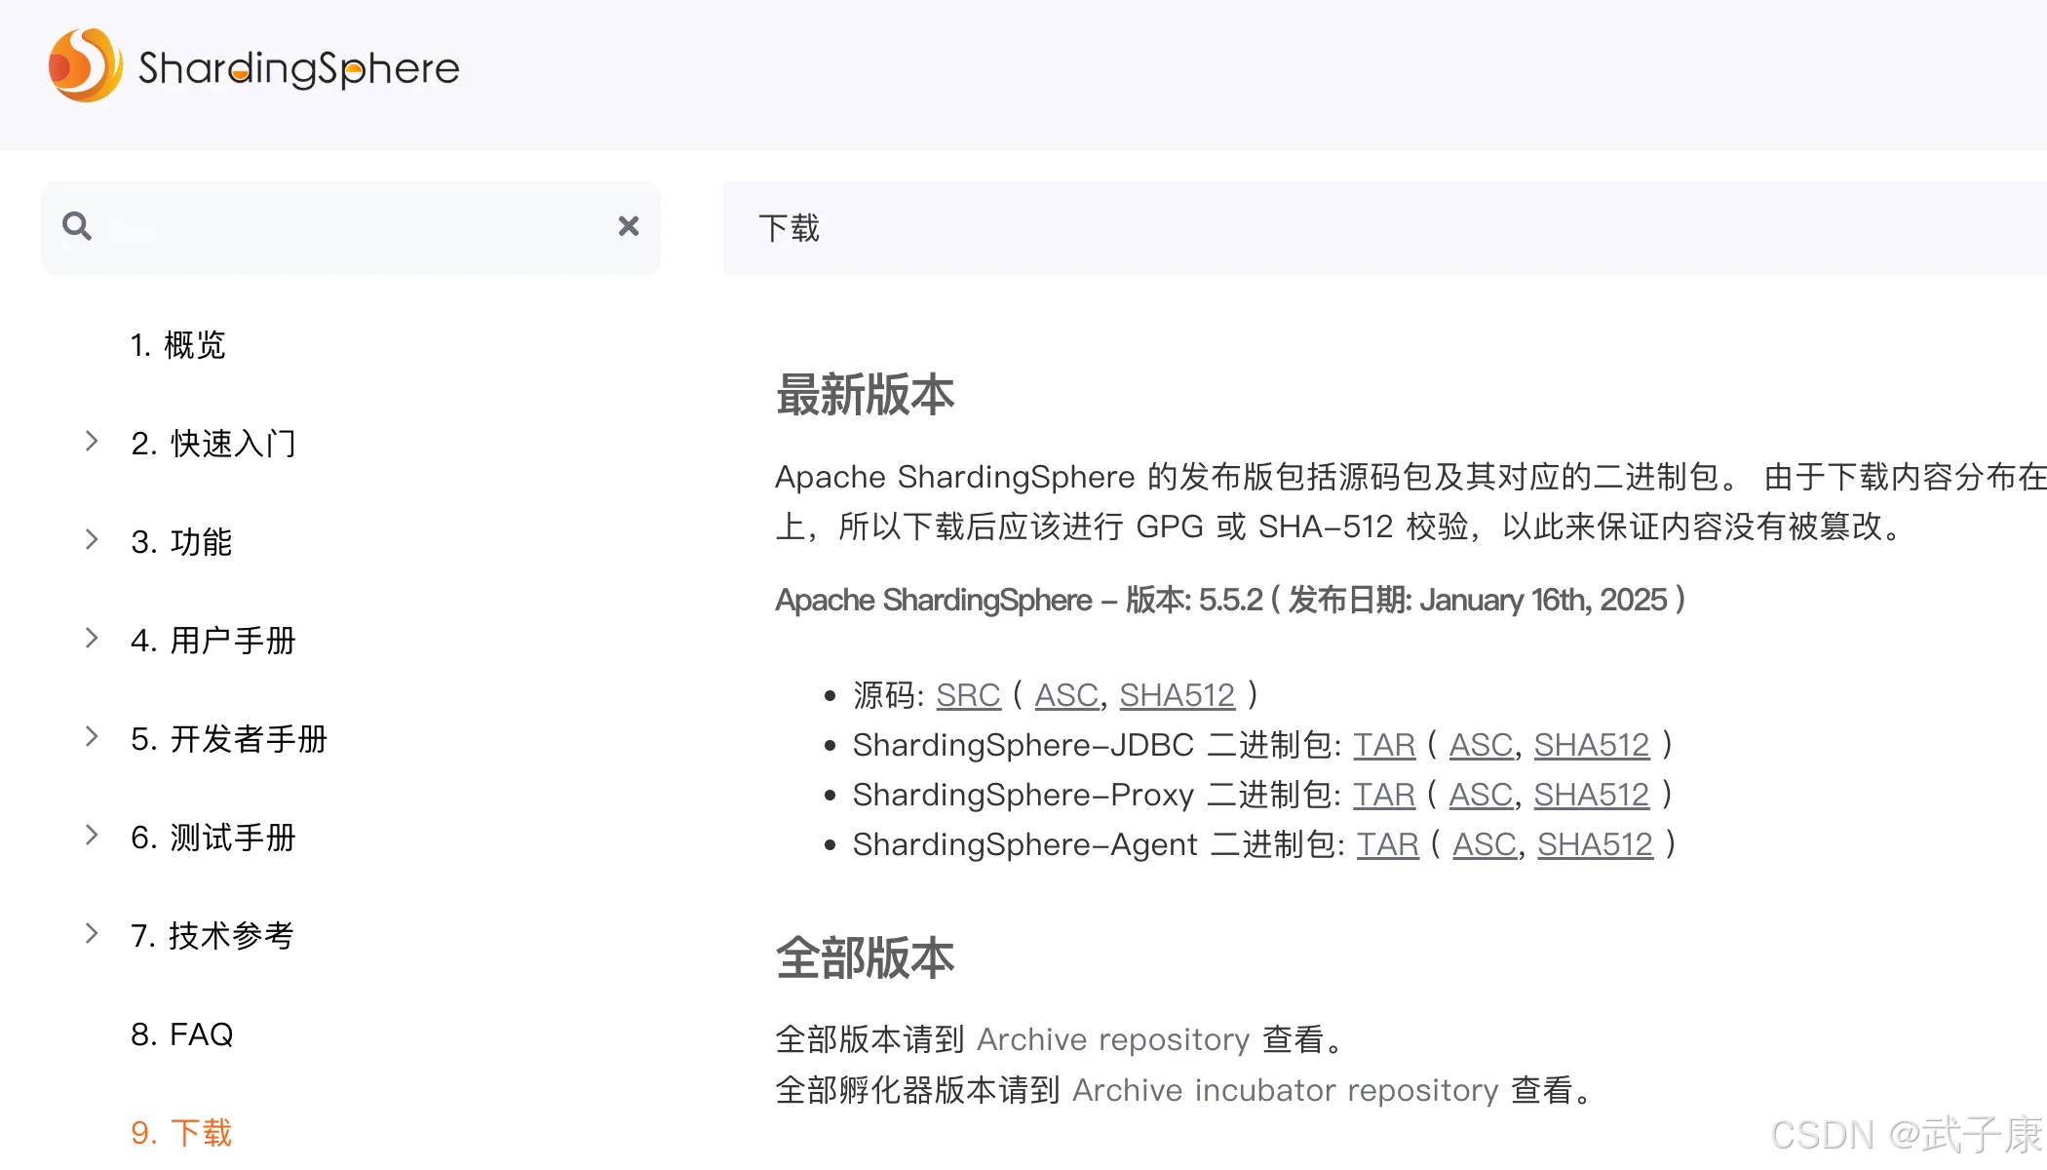Open the 8. FAQ page
Viewport: 2047px width, 1170px height.
182,1034
